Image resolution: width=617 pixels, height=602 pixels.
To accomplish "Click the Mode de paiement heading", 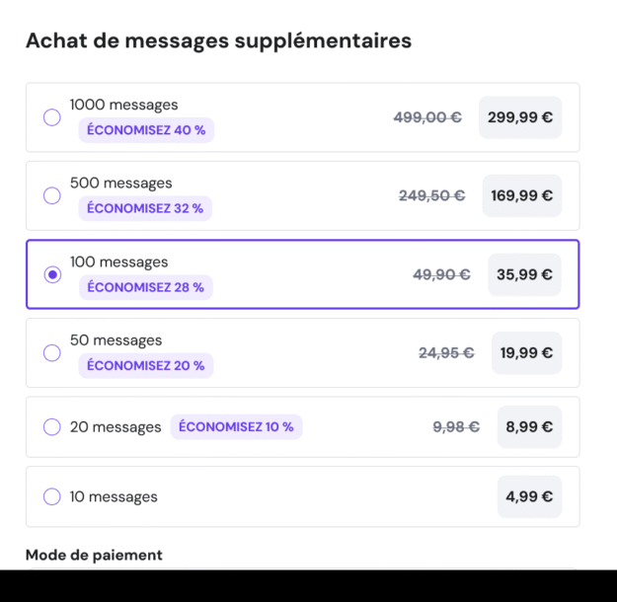I will click(x=94, y=555).
